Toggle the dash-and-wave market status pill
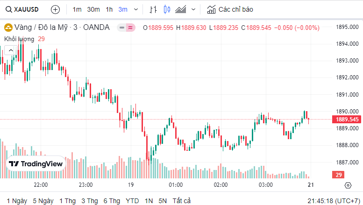Viewport: 363px width, 205px height. (126, 28)
